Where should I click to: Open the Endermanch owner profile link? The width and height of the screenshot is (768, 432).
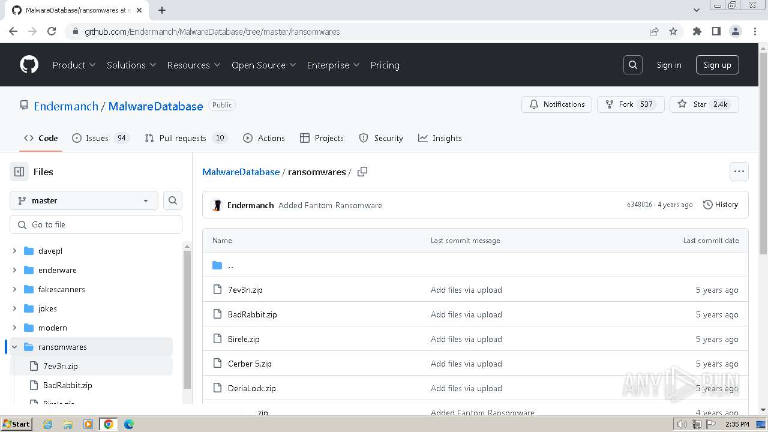pos(66,106)
